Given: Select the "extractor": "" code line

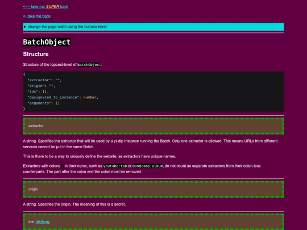Looking at the screenshot, I should tap(44, 80).
